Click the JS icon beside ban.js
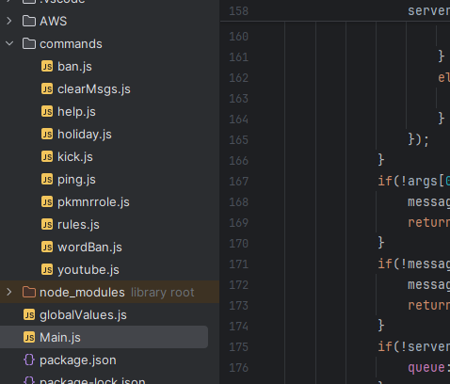This screenshot has height=384, width=450. [x=47, y=66]
